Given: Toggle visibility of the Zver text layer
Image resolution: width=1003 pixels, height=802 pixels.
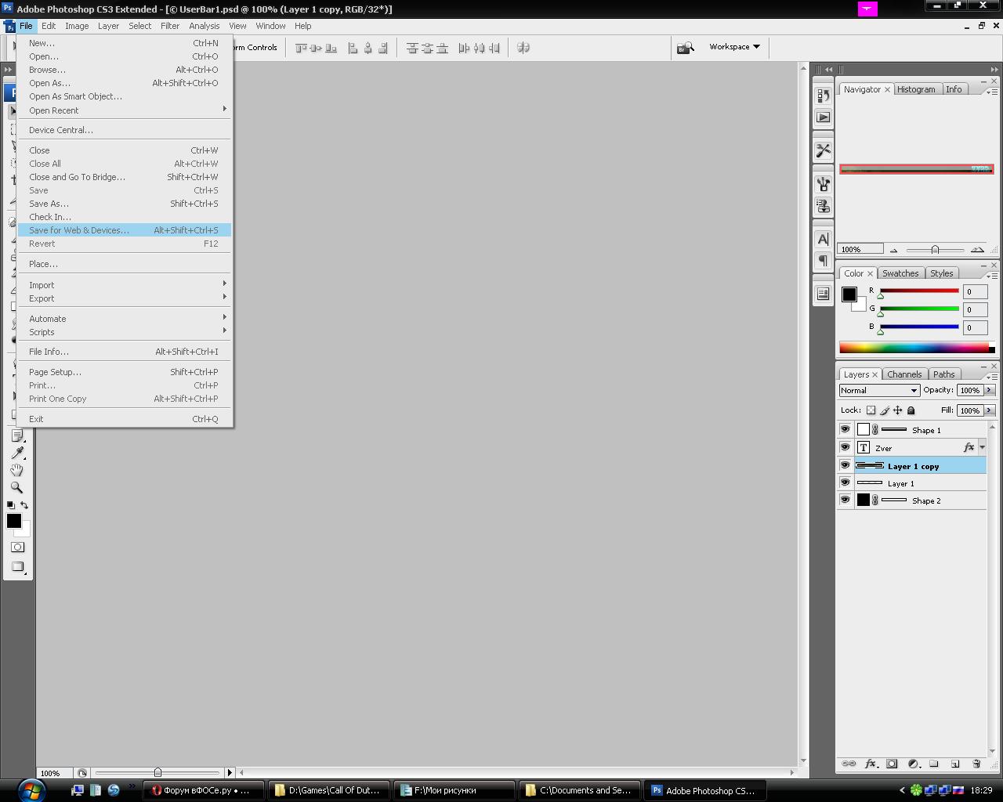Looking at the screenshot, I should pyautogui.click(x=845, y=447).
